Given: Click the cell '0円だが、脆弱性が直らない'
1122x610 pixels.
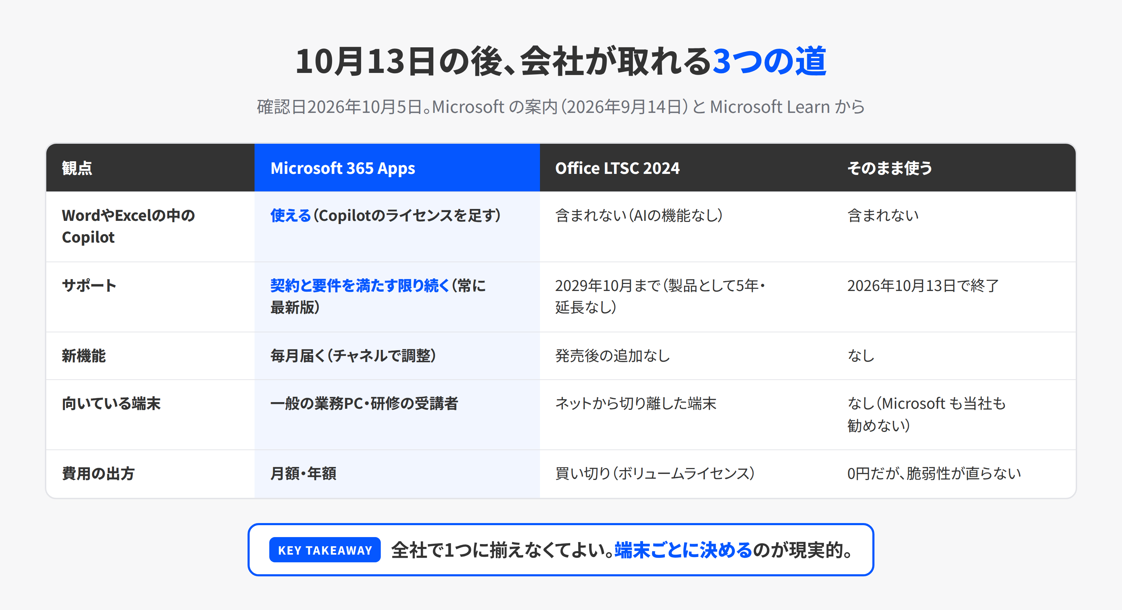Looking at the screenshot, I should coord(954,474).
